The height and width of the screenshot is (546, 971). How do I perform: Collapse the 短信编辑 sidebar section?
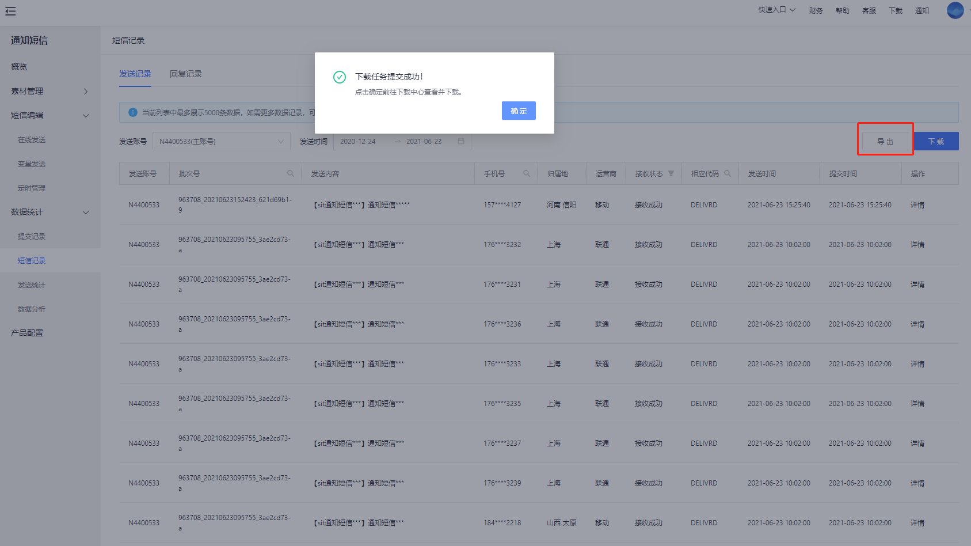click(50, 115)
